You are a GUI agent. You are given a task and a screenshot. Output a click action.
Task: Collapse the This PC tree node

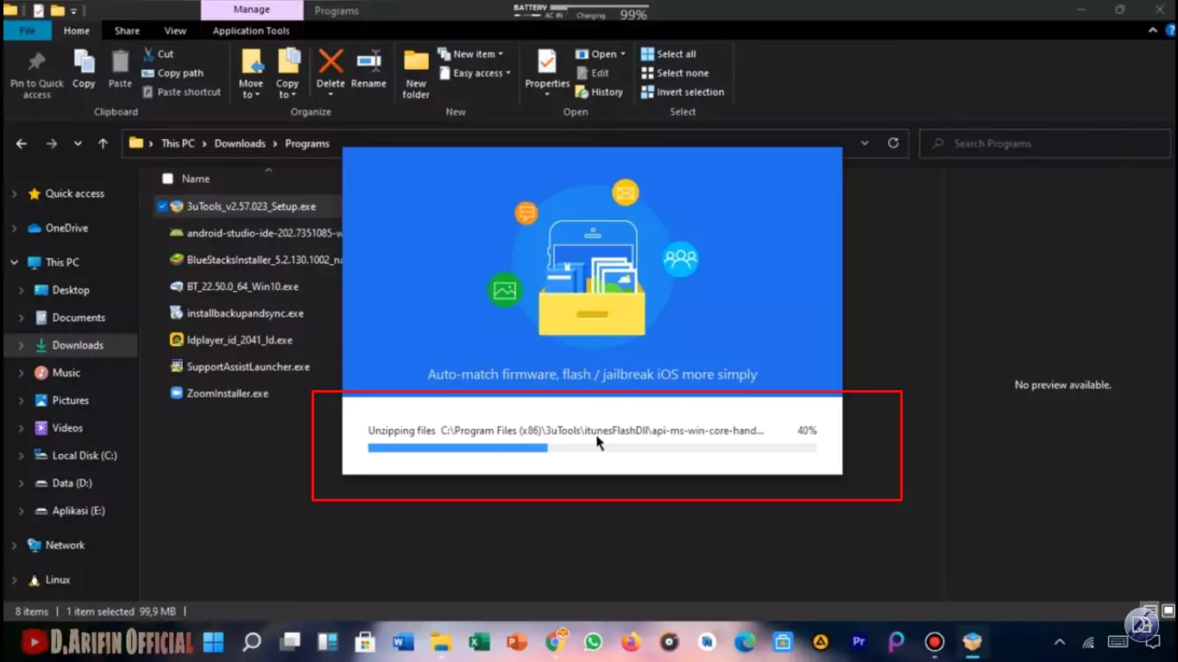click(14, 262)
